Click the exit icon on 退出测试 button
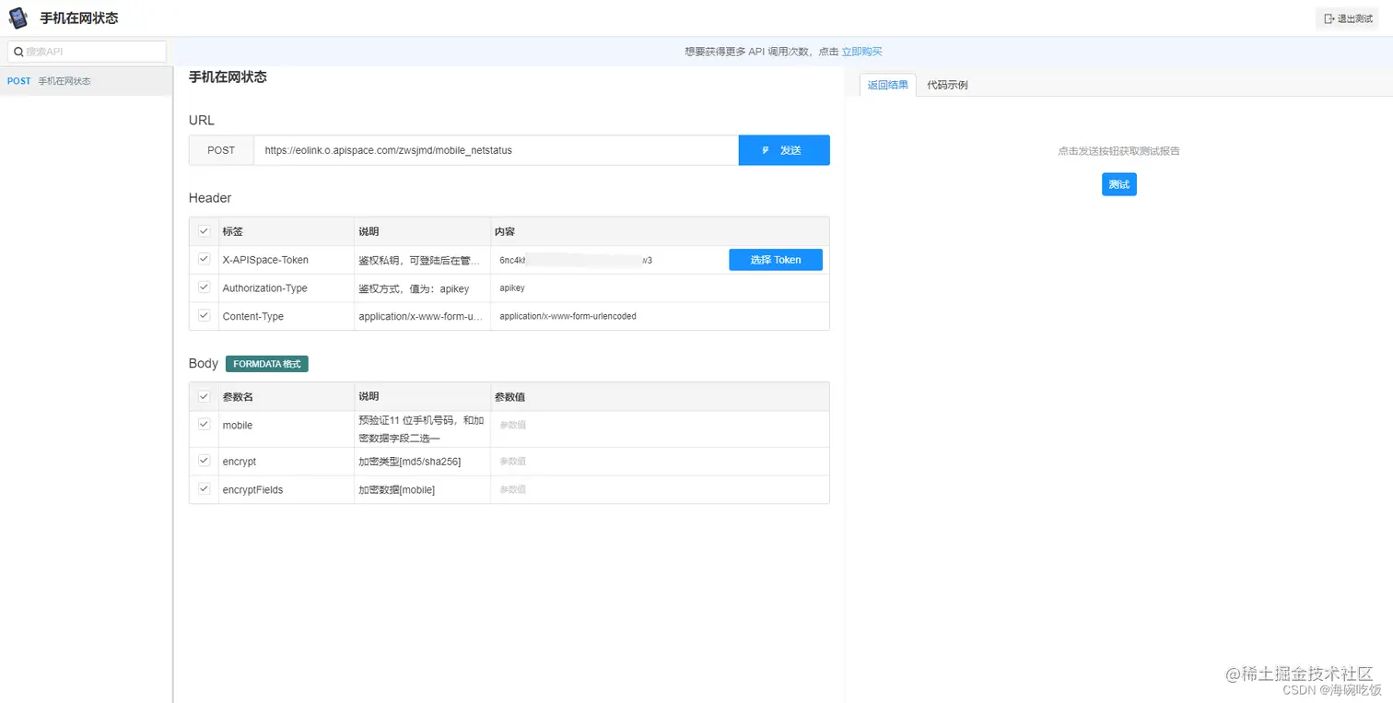Viewport: 1393px width, 703px height. (1327, 18)
